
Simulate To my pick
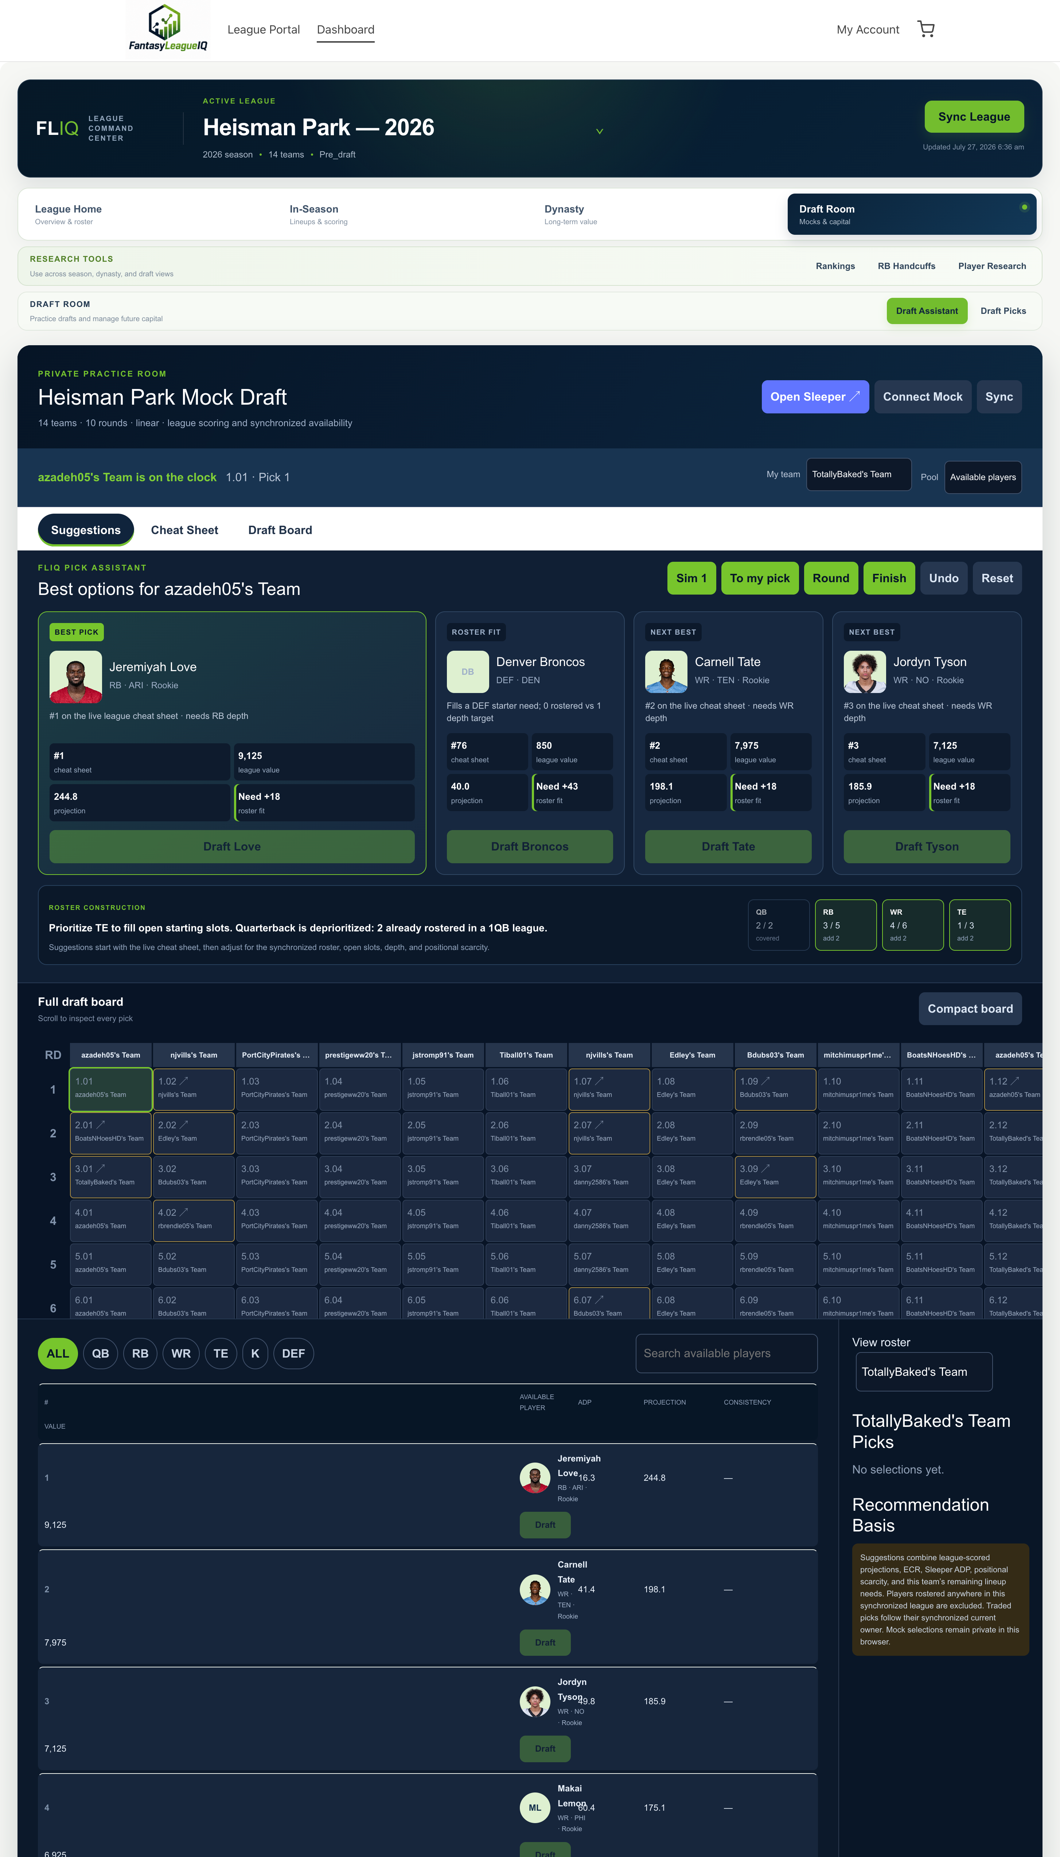point(760,578)
